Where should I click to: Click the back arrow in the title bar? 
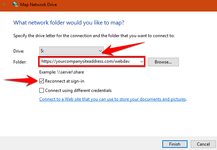(5, 5)
